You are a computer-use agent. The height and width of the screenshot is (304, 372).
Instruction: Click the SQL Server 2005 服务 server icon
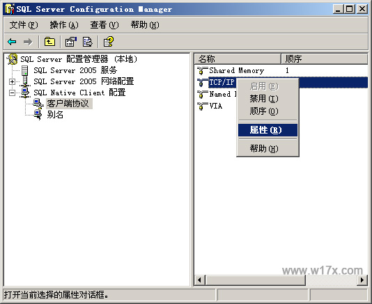(x=24, y=70)
